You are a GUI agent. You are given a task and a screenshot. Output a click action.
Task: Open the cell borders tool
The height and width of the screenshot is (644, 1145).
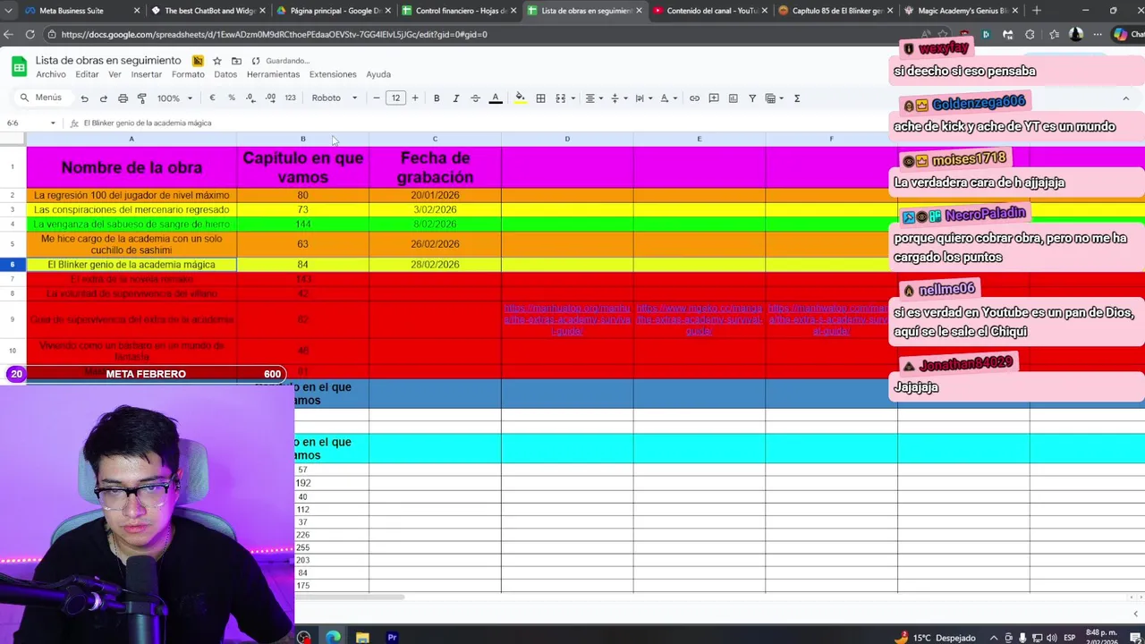tap(540, 98)
